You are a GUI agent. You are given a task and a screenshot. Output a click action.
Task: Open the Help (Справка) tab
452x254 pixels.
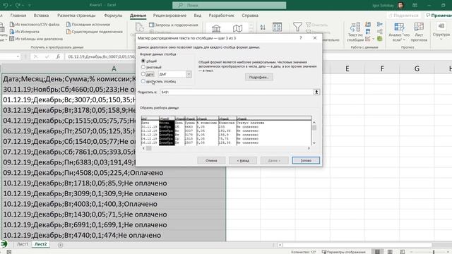250,16
